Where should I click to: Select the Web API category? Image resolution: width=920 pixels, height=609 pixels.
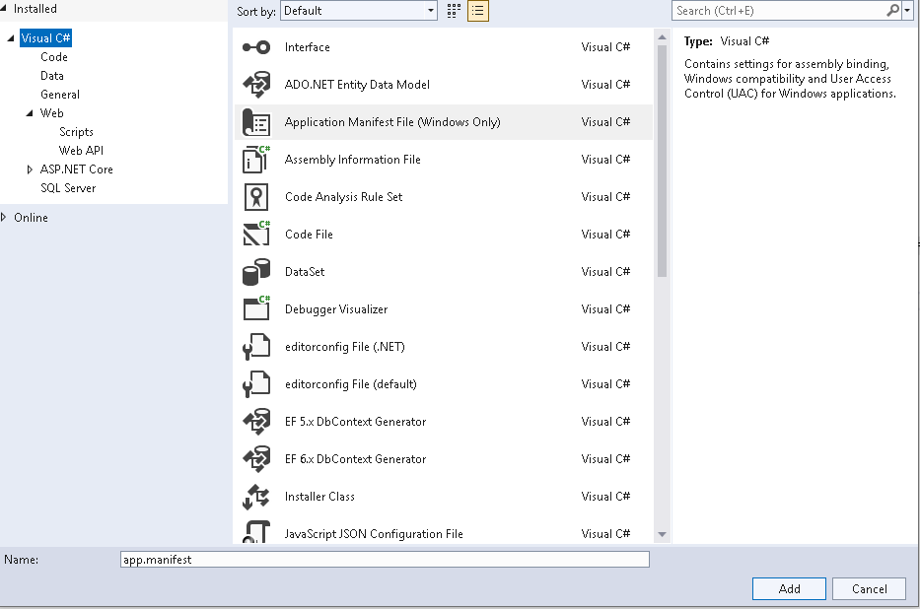pyautogui.click(x=81, y=151)
